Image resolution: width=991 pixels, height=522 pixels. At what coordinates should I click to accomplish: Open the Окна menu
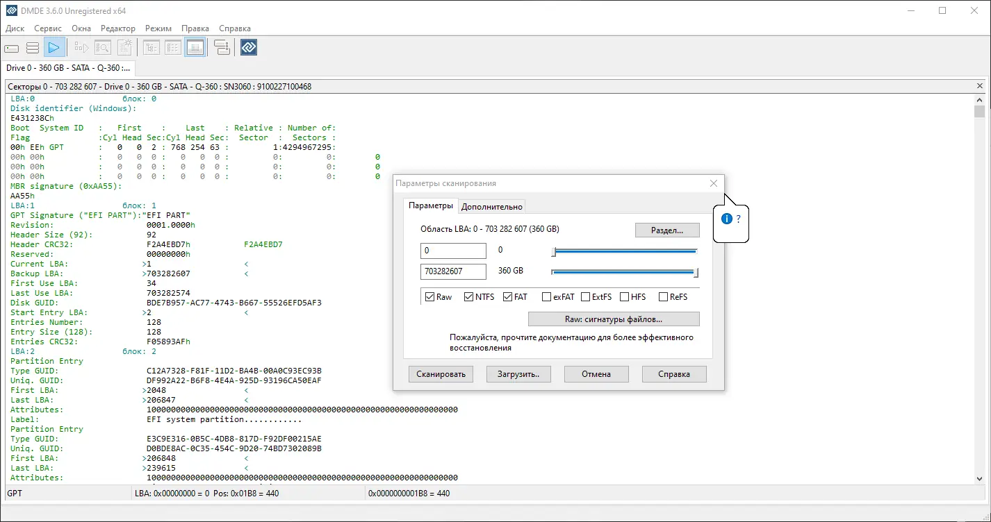pyautogui.click(x=81, y=28)
